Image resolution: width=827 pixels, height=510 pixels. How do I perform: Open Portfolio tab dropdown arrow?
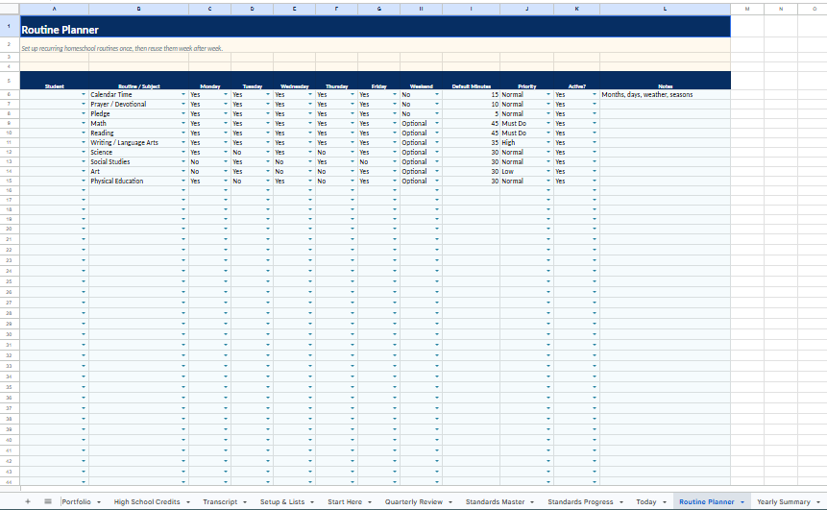[x=99, y=502]
